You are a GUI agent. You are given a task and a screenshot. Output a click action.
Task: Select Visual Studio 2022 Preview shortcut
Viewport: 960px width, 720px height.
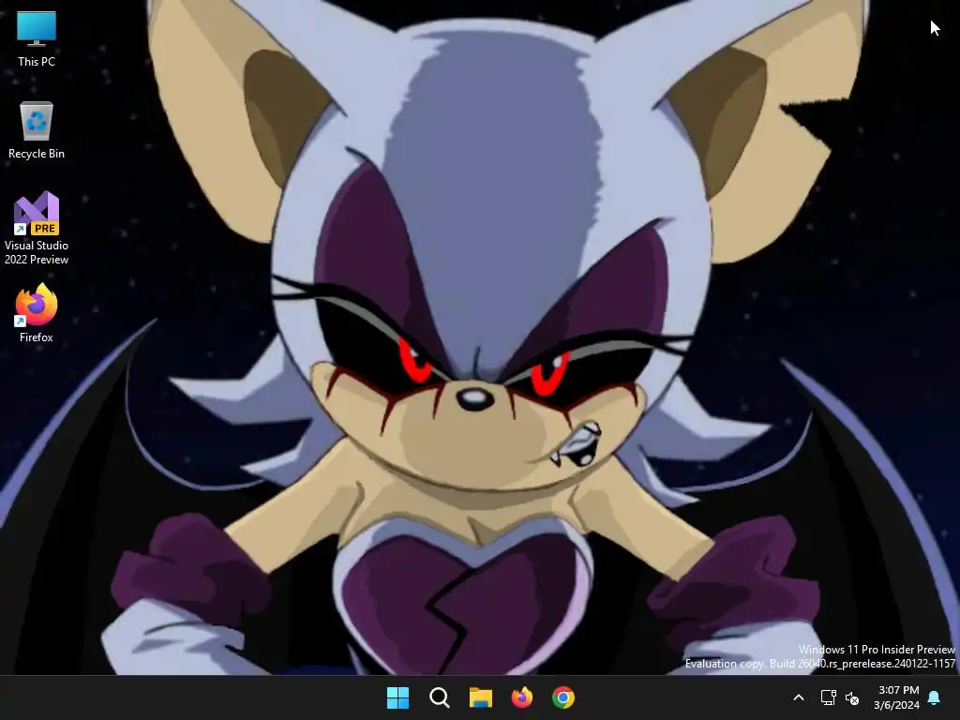pyautogui.click(x=37, y=229)
